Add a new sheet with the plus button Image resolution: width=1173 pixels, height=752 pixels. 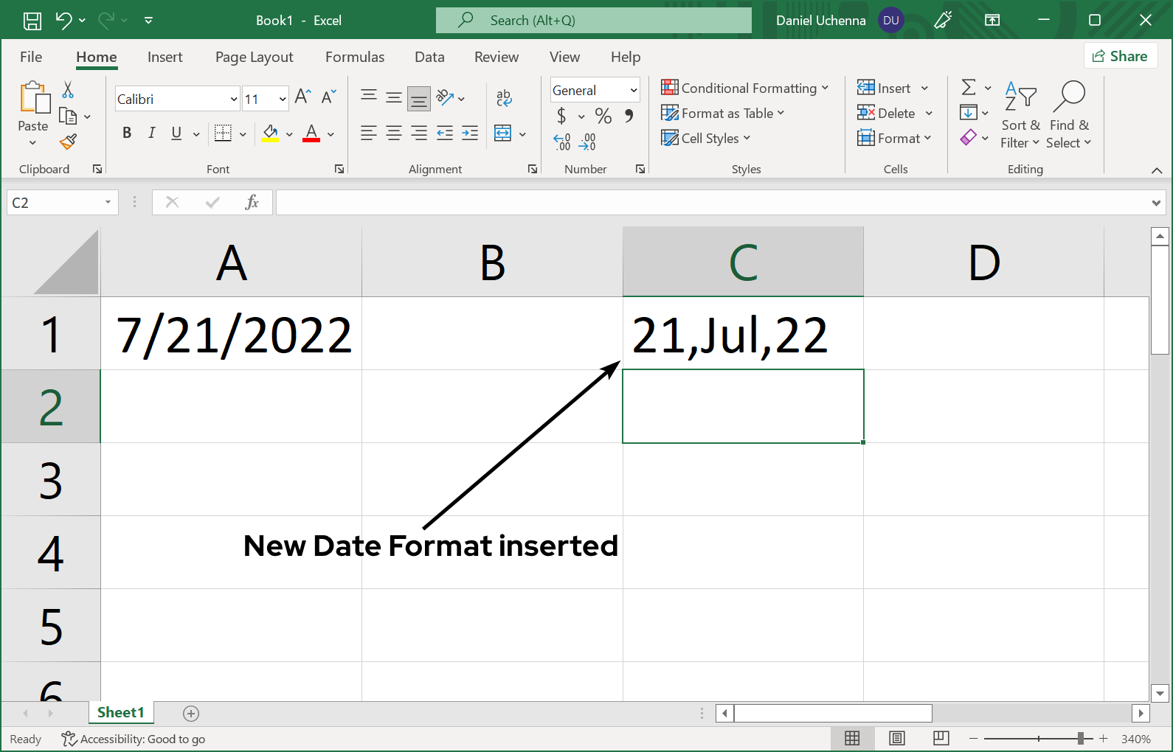pyautogui.click(x=191, y=713)
